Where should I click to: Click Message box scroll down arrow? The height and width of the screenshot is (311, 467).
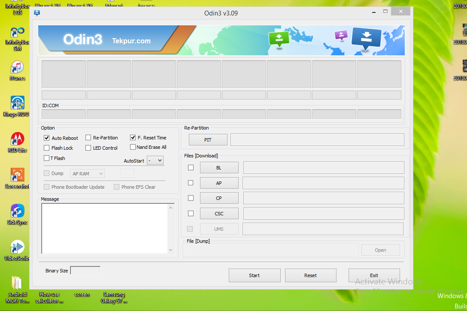tap(171, 250)
